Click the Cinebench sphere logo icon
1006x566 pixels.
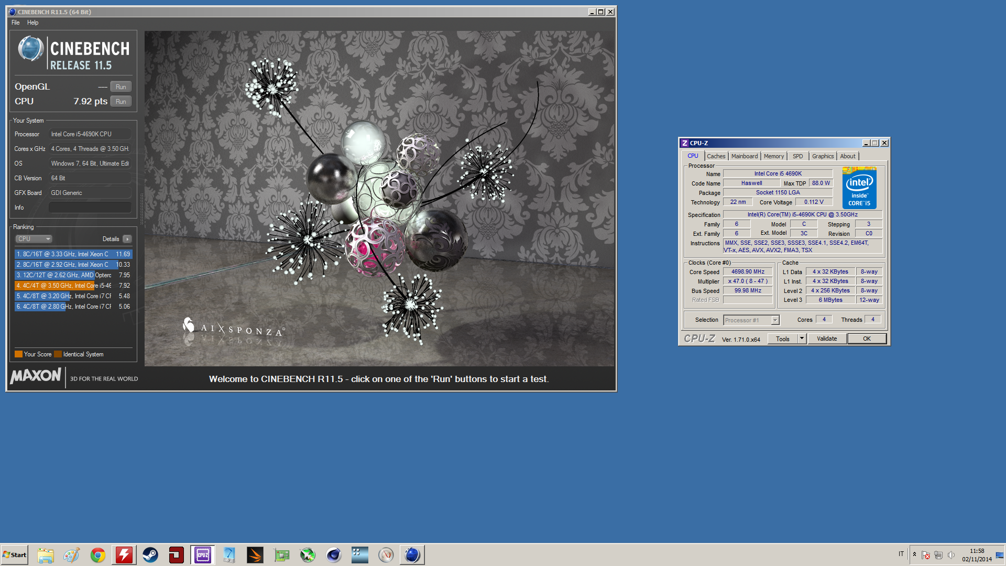point(30,50)
